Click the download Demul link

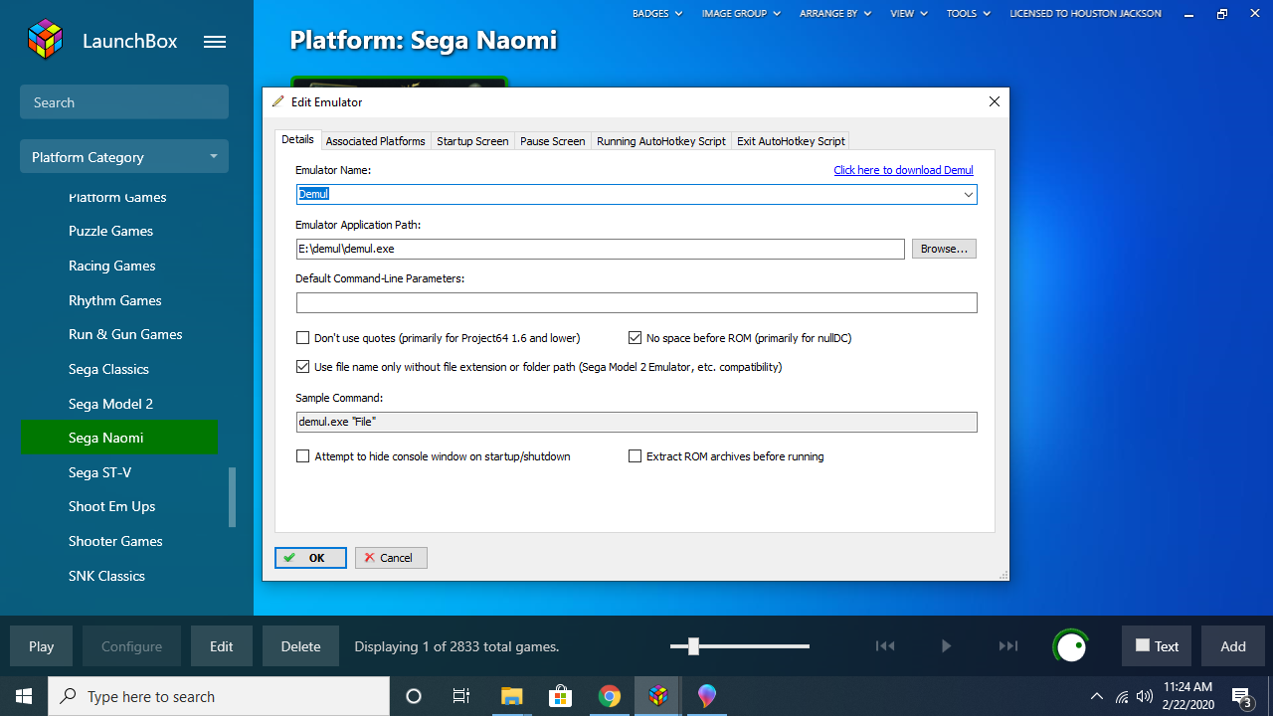[x=903, y=170]
